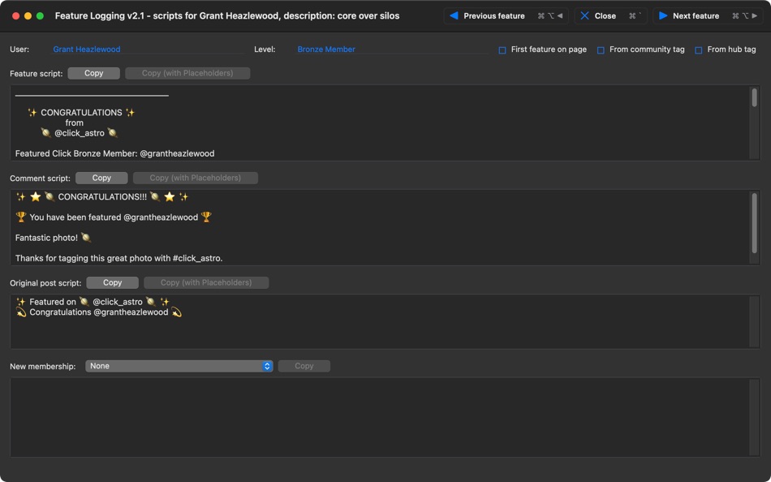Click inside the comment script text area
Viewport: 771px width, 482px height.
click(381, 227)
